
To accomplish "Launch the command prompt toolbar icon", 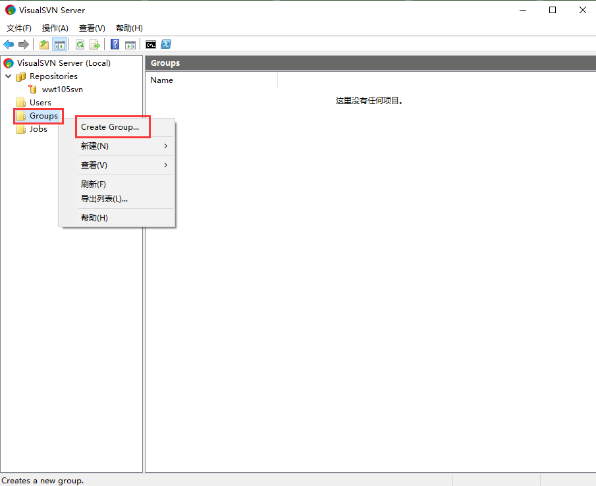I will (151, 45).
